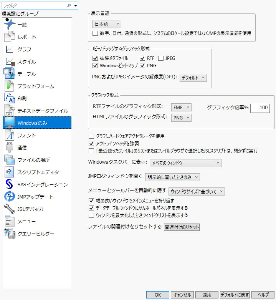
Task: Click the Windowsのみ monitor icon
Action: pyautogui.click(x=9, y=123)
